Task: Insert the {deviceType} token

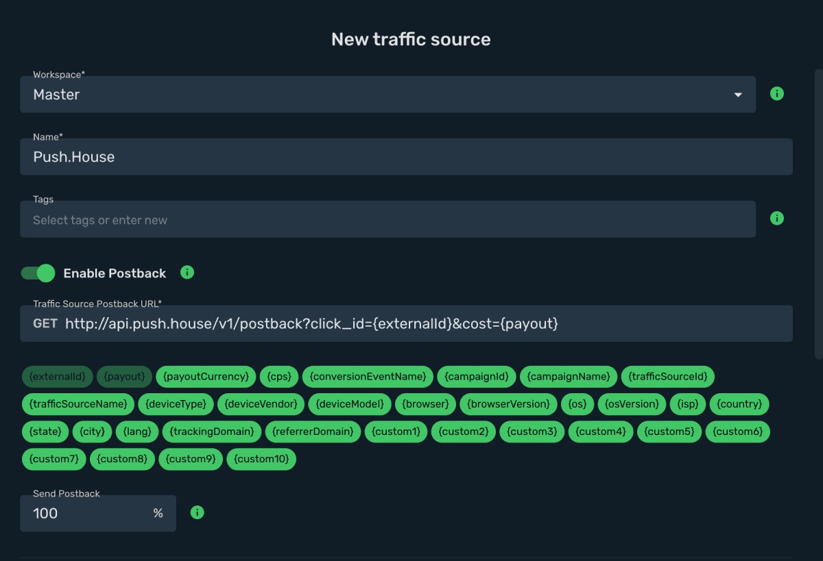Action: pyautogui.click(x=176, y=404)
